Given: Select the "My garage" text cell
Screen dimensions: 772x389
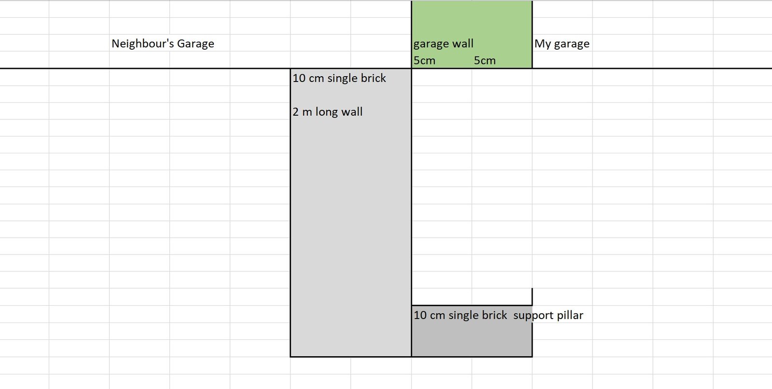Looking at the screenshot, I should (562, 43).
